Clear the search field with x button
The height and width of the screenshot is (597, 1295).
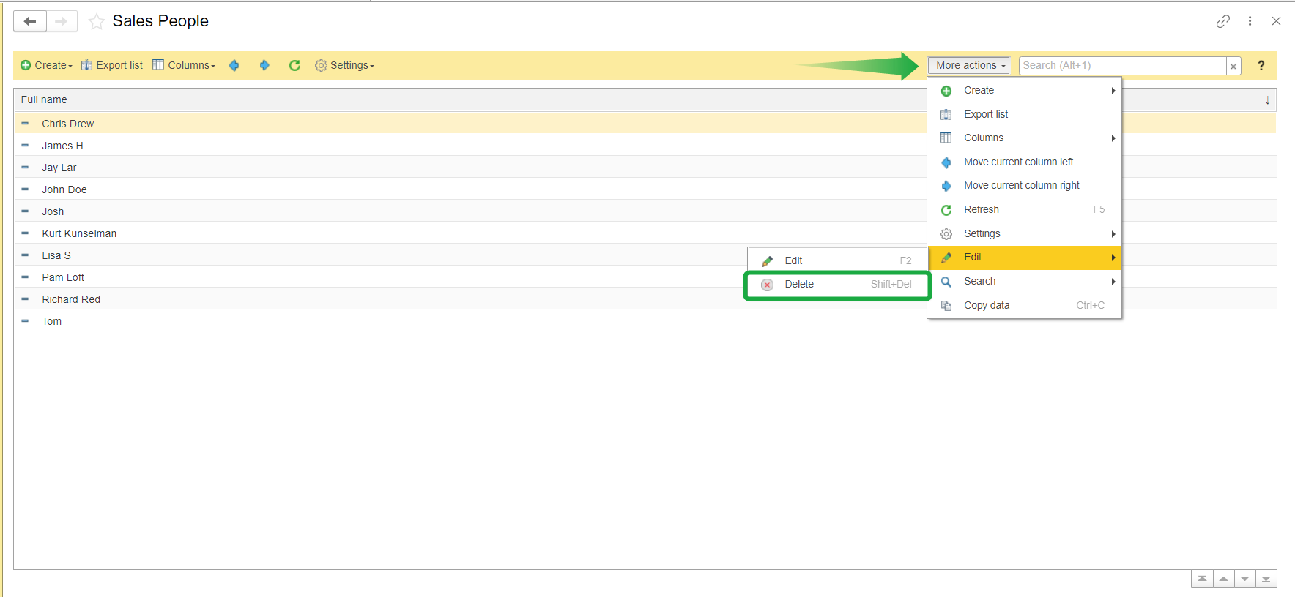tap(1233, 67)
